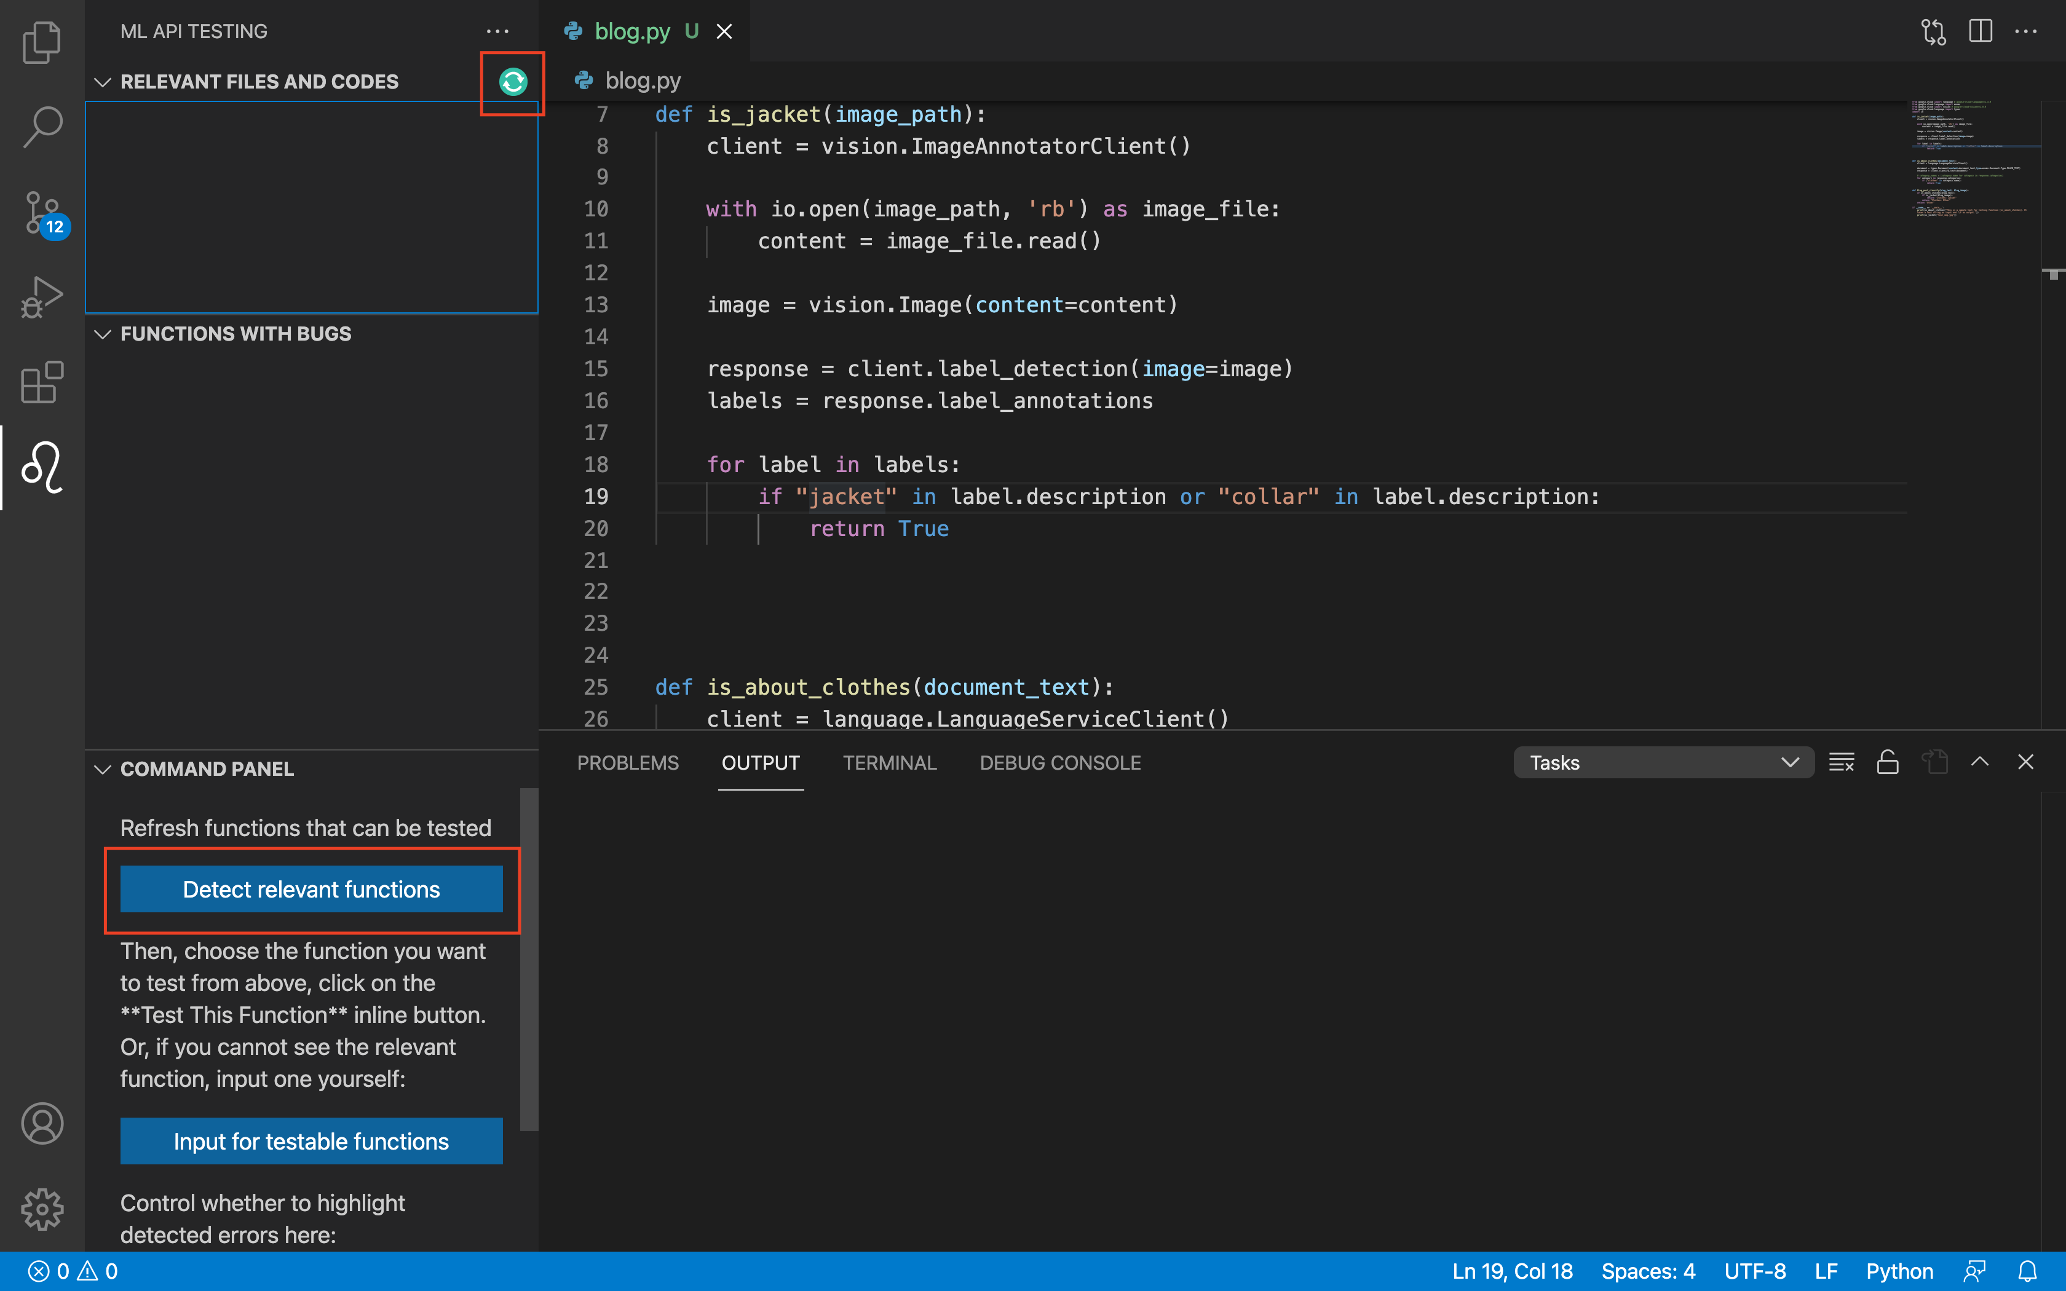
Task: Open changes compare icon in editor toolbar
Action: [x=1933, y=31]
